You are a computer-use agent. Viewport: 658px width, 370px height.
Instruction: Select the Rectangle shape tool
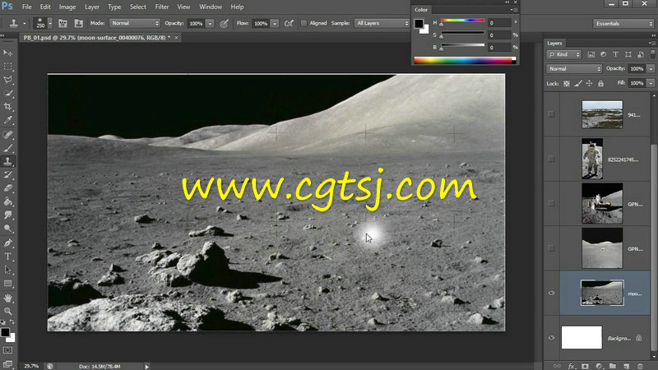point(7,284)
